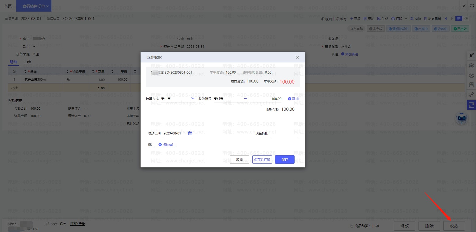Click the 保存并打印 button
This screenshot has width=476, height=232.
tap(262, 159)
